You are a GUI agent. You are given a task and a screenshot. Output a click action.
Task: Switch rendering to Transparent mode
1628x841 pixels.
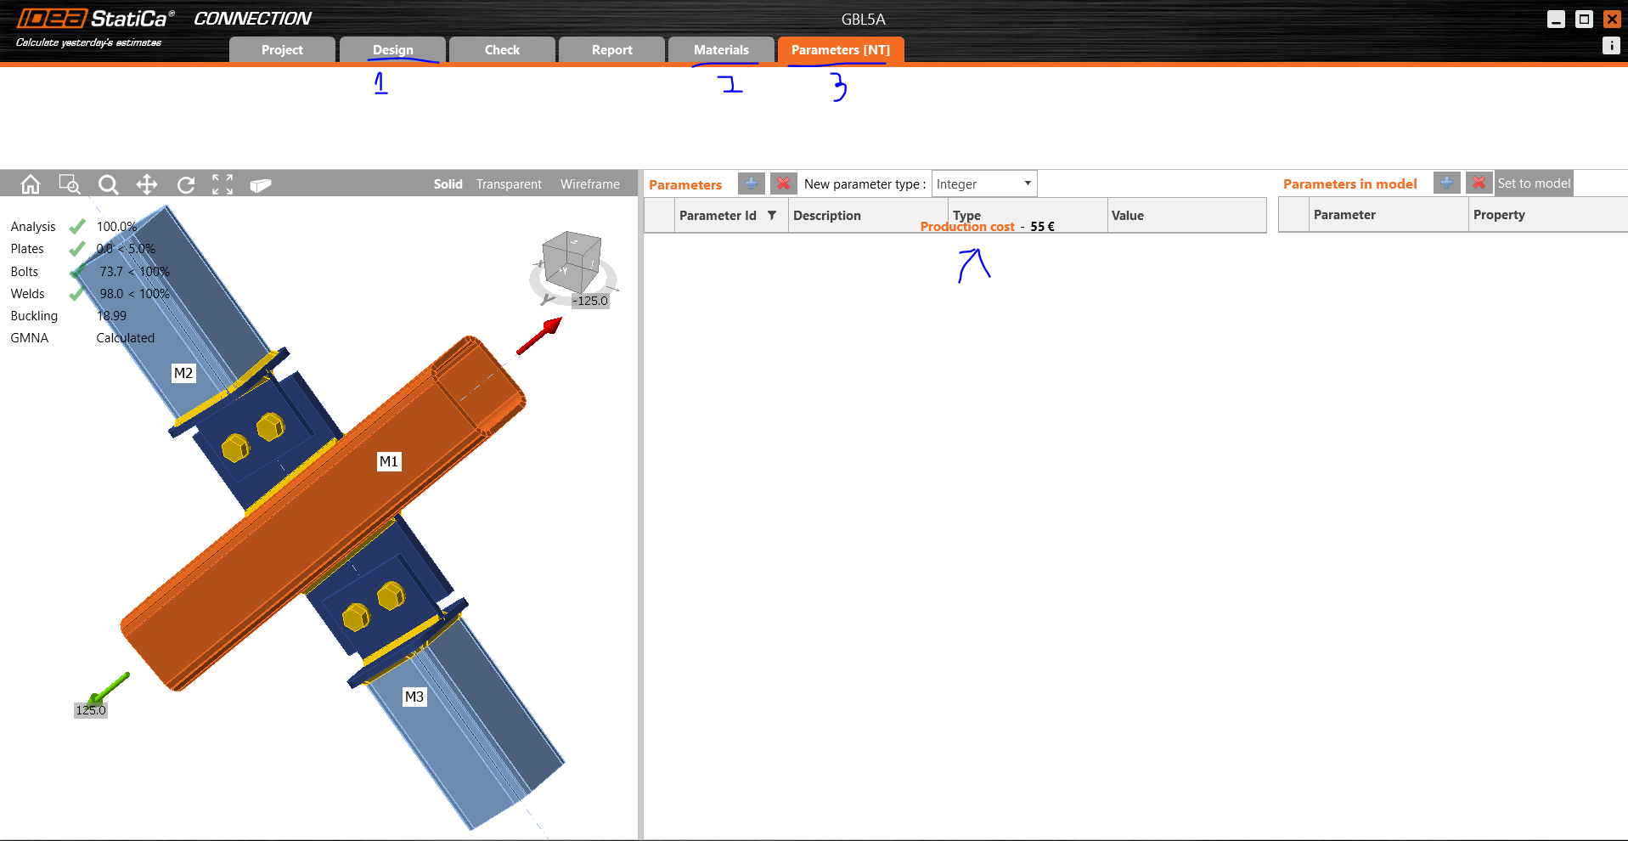[508, 183]
